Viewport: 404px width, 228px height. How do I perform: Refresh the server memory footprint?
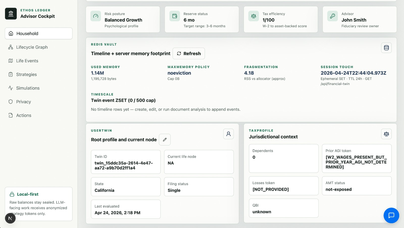pyautogui.click(x=189, y=53)
